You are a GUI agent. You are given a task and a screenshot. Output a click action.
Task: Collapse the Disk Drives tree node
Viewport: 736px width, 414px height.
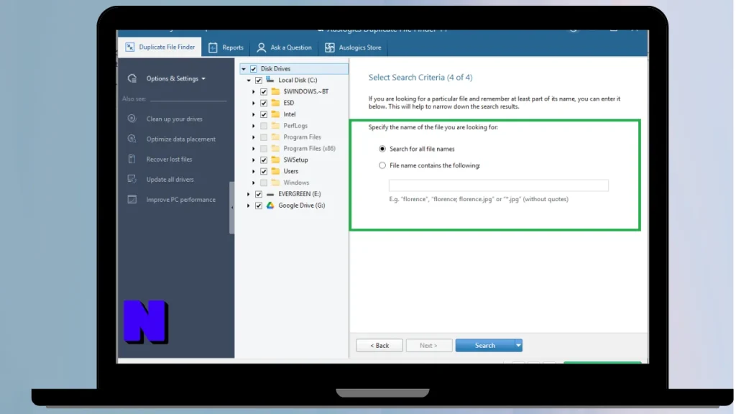[244, 69]
